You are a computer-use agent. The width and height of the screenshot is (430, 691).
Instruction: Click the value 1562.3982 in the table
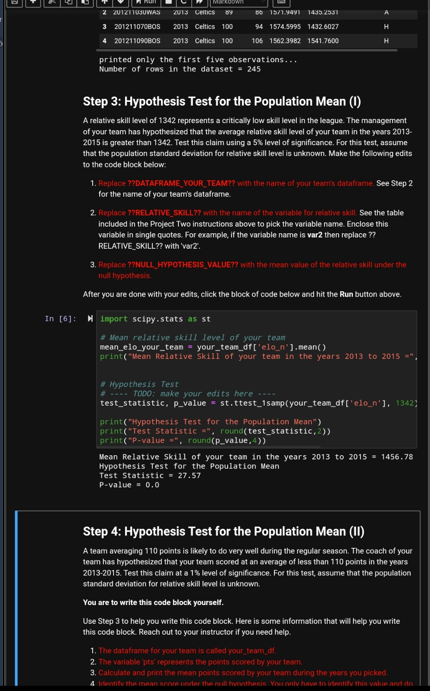tap(285, 41)
